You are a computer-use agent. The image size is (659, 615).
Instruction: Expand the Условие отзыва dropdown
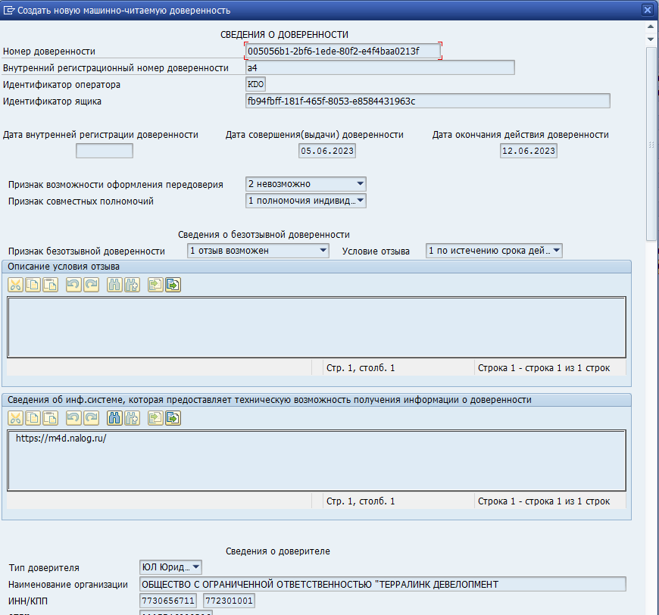point(556,251)
